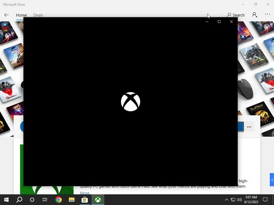
Task: Restore down the Microsoft Store window
Action: click(256, 4)
